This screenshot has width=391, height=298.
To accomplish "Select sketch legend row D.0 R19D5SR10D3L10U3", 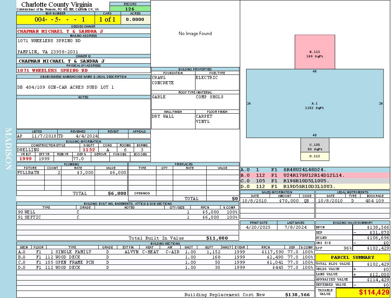I will point(315,186).
